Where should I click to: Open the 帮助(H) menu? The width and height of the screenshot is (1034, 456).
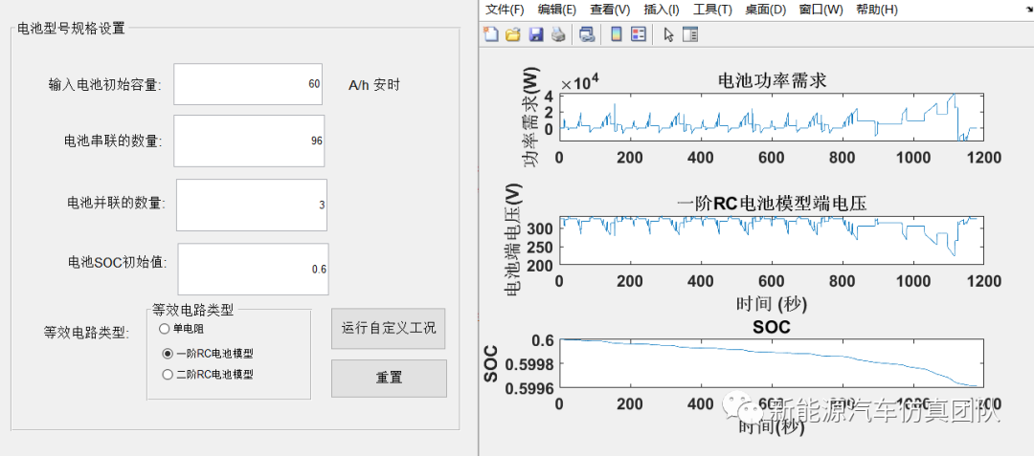[876, 10]
